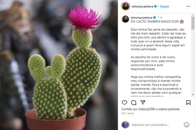Screen dimensions: 195x130
Task: Click the header profile picture with story ring
Action: 125,6
